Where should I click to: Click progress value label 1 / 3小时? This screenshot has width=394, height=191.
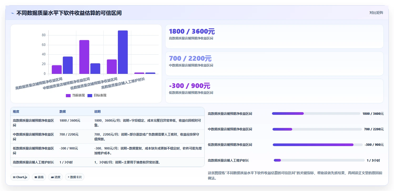373,160
